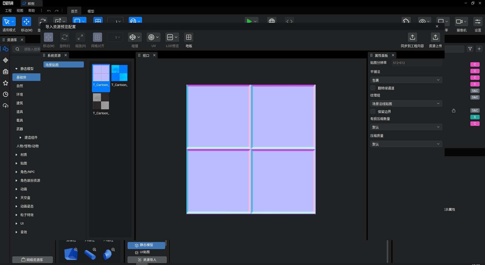Click the filter funnel icon
The width and height of the screenshot is (485, 265).
coord(470,49)
